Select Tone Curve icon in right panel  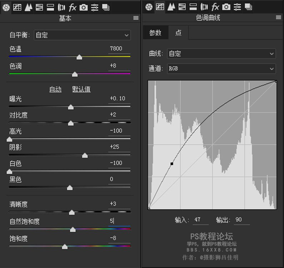pos(160,7)
